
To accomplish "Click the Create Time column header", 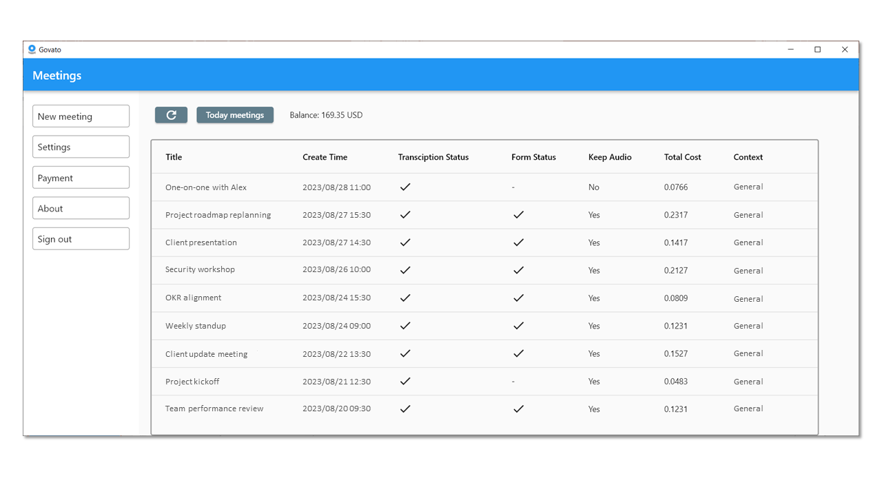I will (x=325, y=157).
